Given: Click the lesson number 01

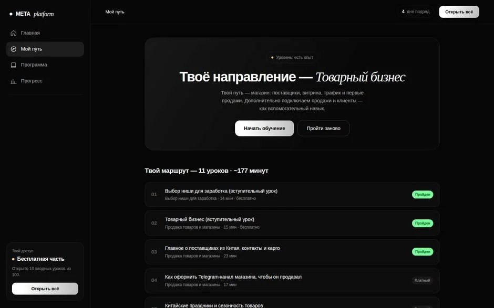Looking at the screenshot, I should coord(154,195).
